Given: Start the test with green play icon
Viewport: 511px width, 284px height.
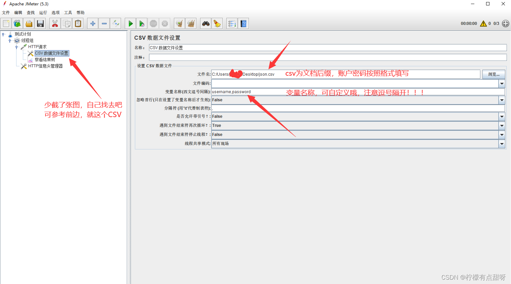Looking at the screenshot, I should [131, 24].
